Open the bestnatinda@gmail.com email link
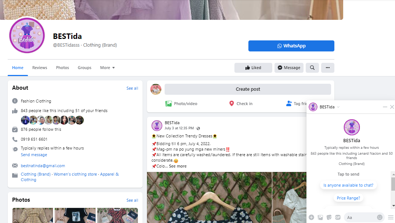Viewport: 395px width, 223px height. pos(43,166)
